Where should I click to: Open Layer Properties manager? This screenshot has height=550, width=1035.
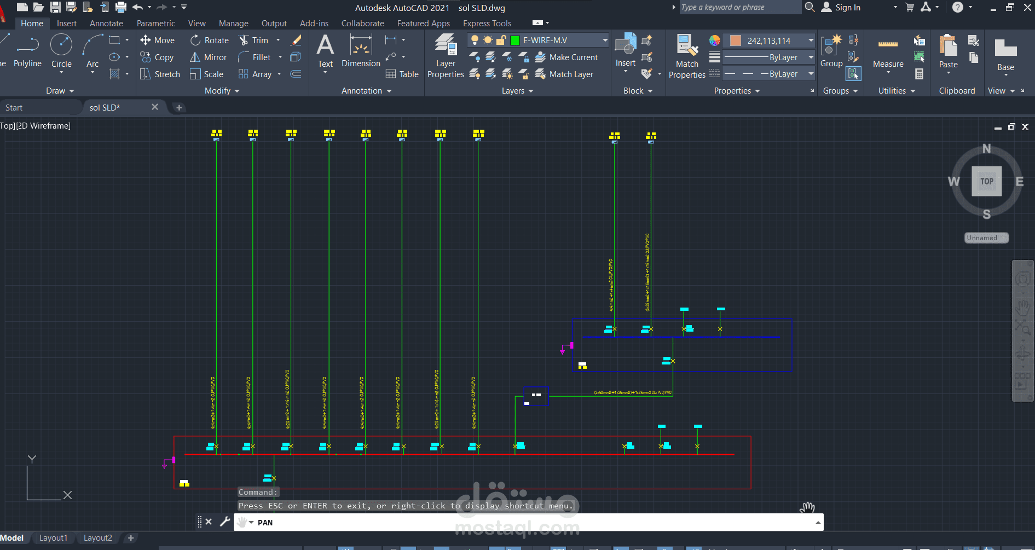[x=446, y=56]
